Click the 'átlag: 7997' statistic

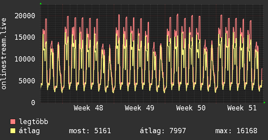pos(163,131)
